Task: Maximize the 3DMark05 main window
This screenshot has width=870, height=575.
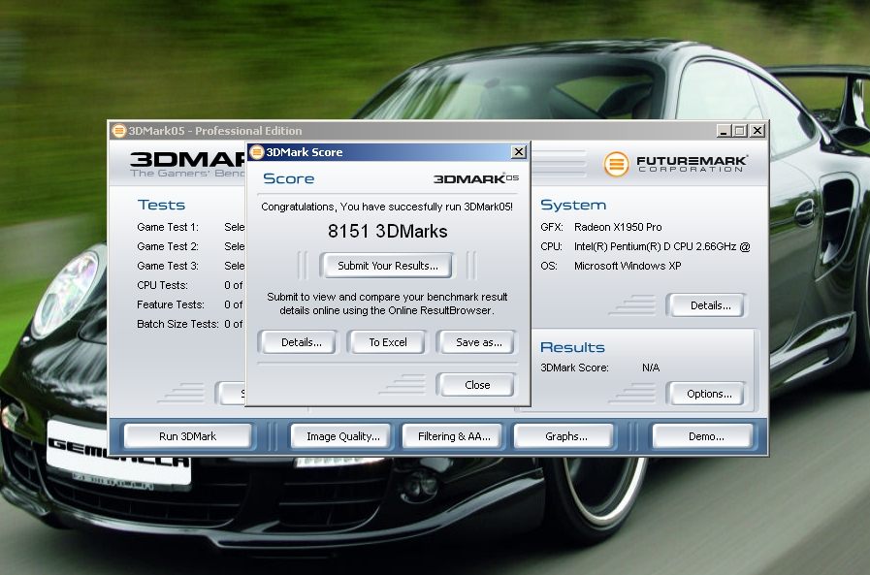Action: [740, 131]
